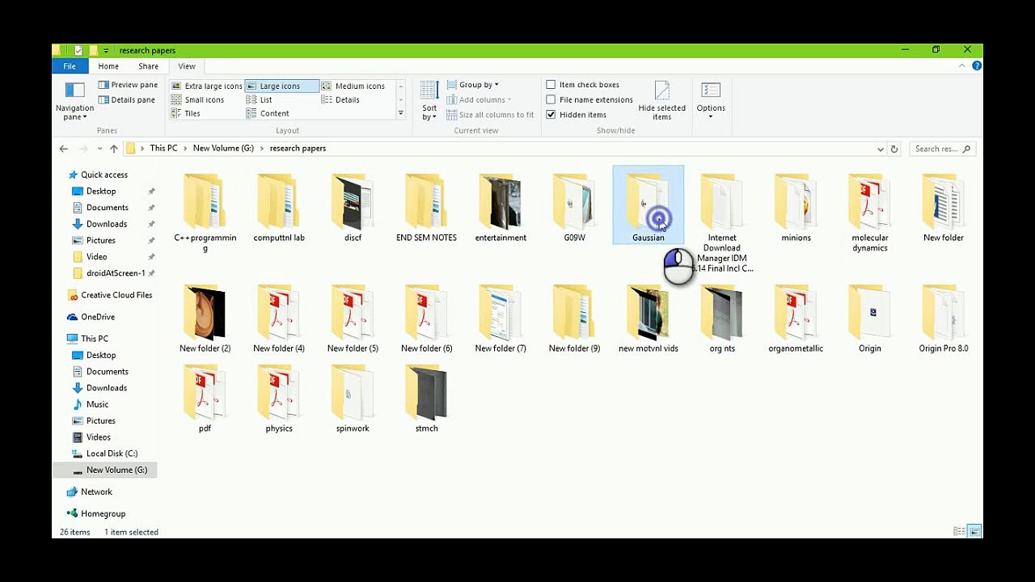The height and width of the screenshot is (582, 1035).
Task: Open Quick Access Toolbar customize dropdown
Action: [x=106, y=50]
